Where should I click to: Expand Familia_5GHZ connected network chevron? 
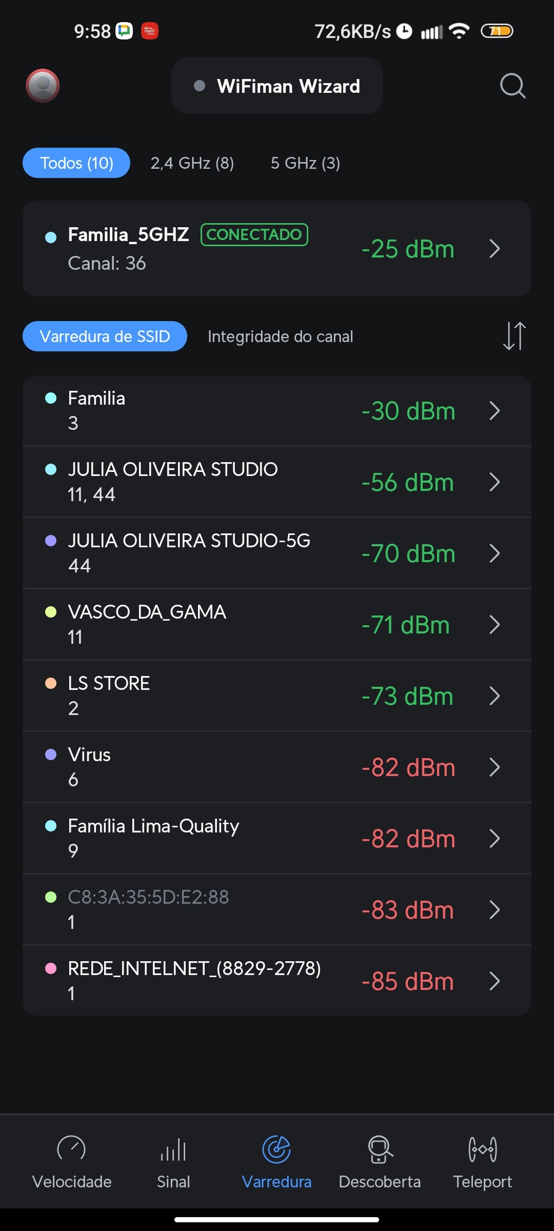[x=494, y=249]
